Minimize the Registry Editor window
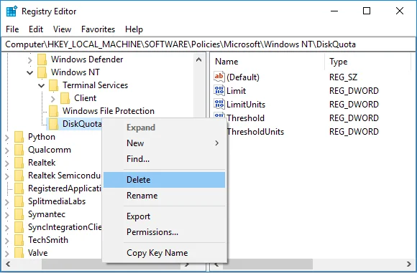The width and height of the screenshot is (417, 273). point(334,11)
